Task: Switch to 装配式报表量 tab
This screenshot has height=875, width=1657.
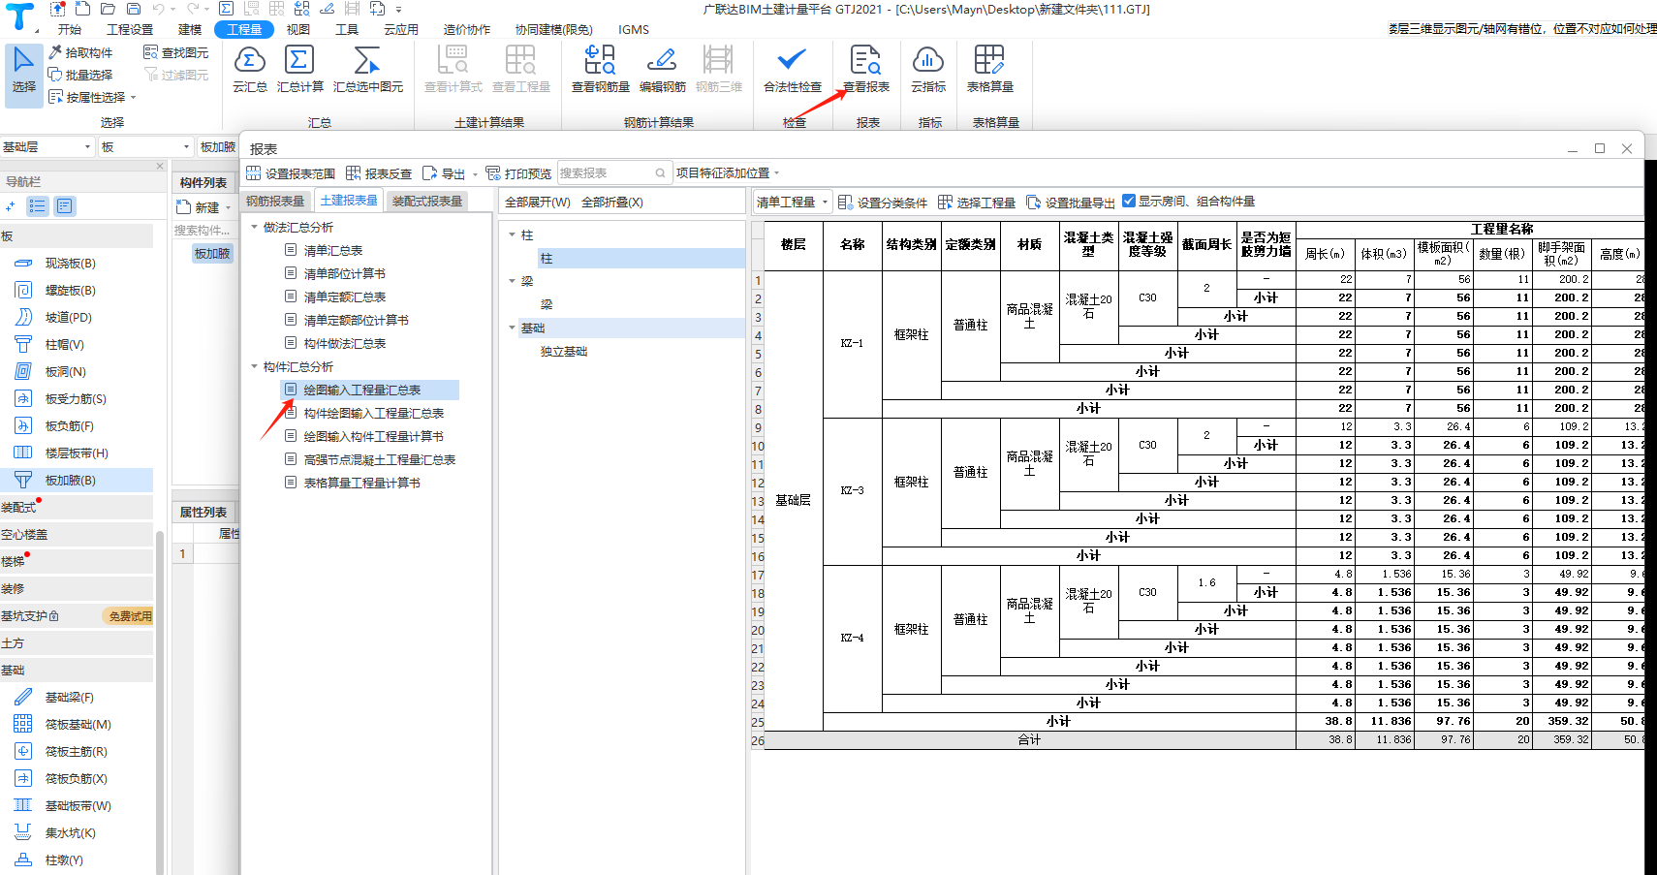Action: tap(427, 201)
